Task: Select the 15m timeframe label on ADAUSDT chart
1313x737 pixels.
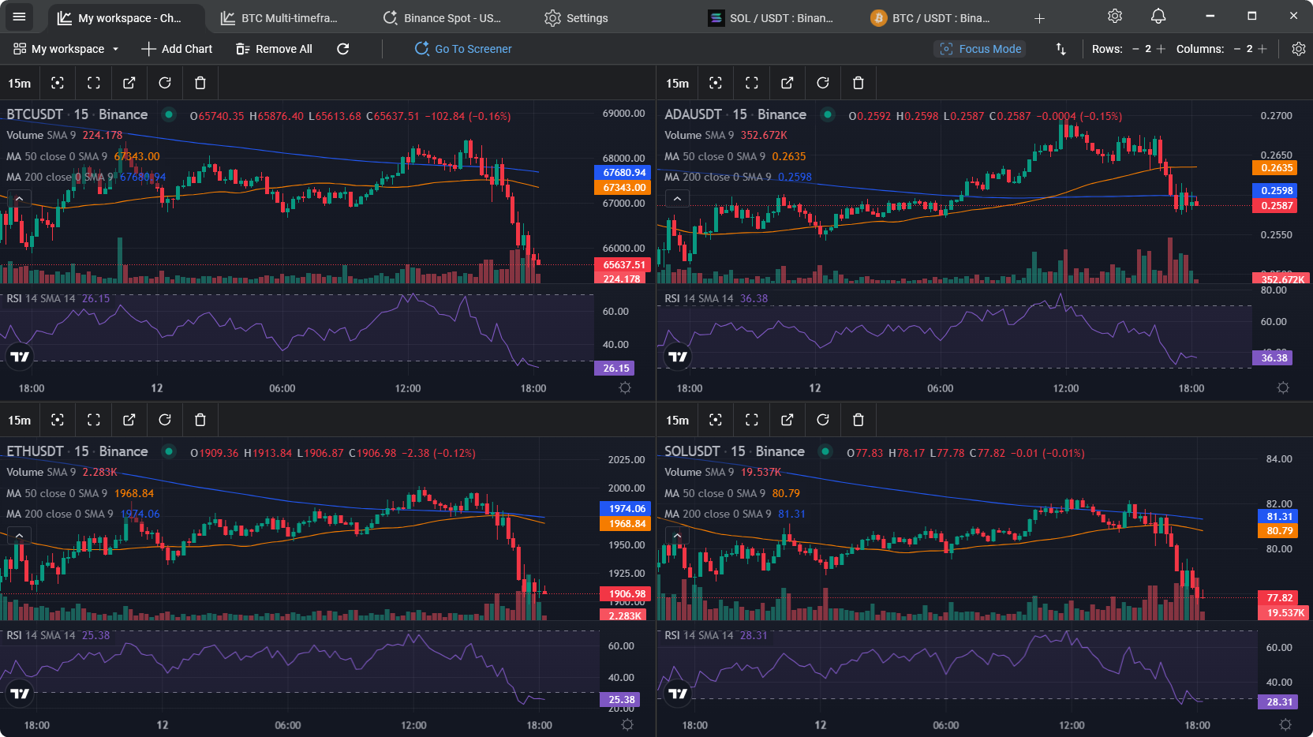Action: pos(677,83)
